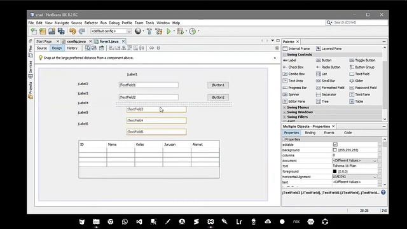The width and height of the screenshot is (407, 229).
Task: Click the help question-mark icon in Properties
Action: (x=383, y=192)
